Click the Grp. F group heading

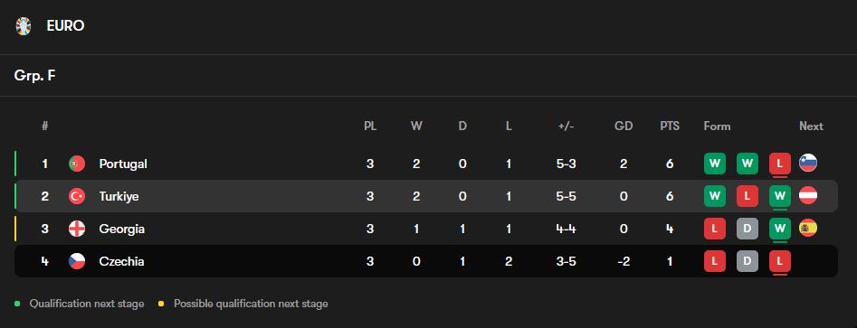point(34,75)
